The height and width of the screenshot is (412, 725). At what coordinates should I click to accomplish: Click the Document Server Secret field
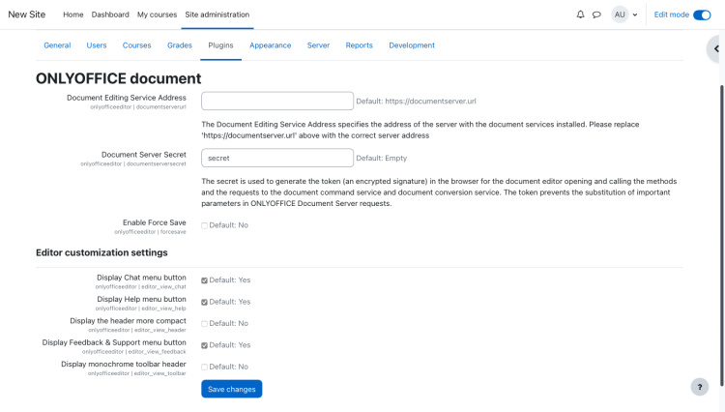coord(277,158)
